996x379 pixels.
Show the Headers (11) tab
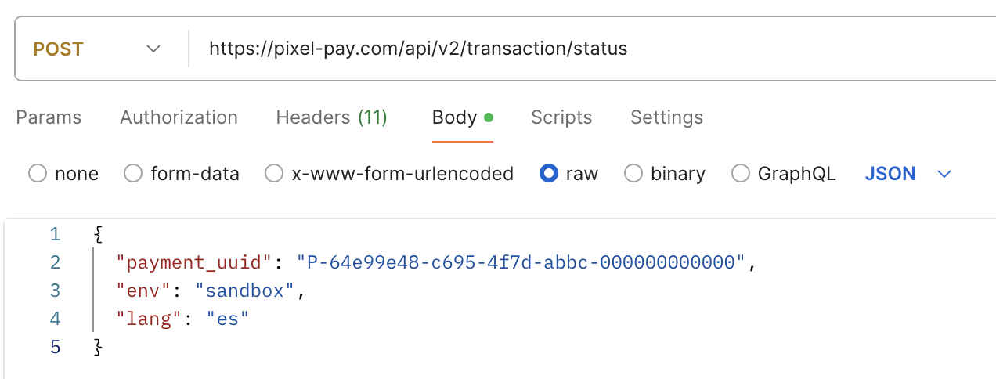(331, 117)
